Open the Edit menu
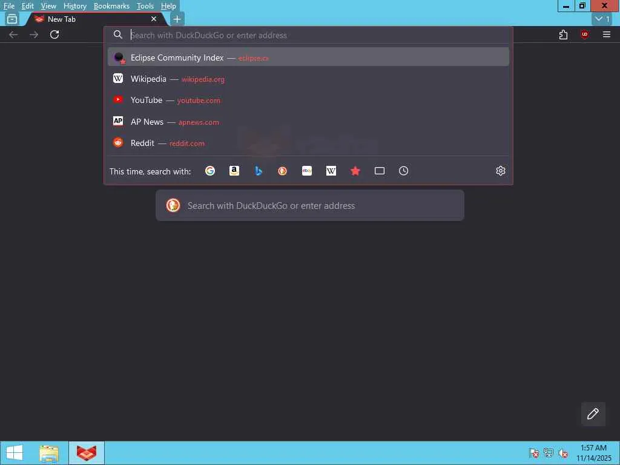The height and width of the screenshot is (465, 620). [28, 6]
